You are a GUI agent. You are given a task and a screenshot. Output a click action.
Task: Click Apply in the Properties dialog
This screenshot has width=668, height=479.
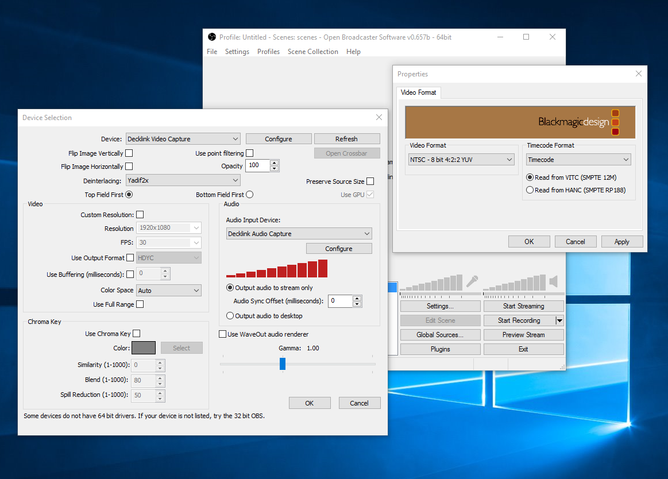point(621,242)
